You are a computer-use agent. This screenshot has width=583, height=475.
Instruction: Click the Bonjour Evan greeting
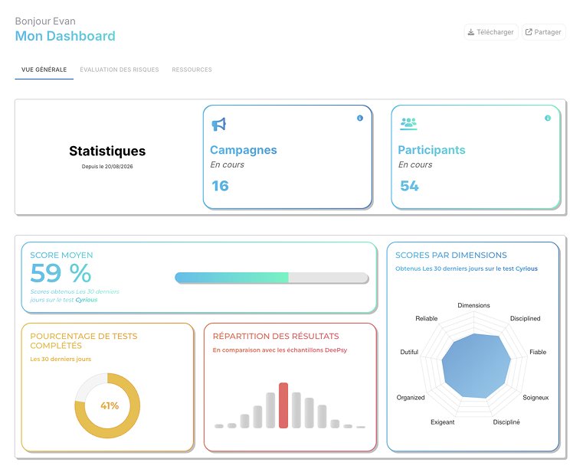click(45, 21)
